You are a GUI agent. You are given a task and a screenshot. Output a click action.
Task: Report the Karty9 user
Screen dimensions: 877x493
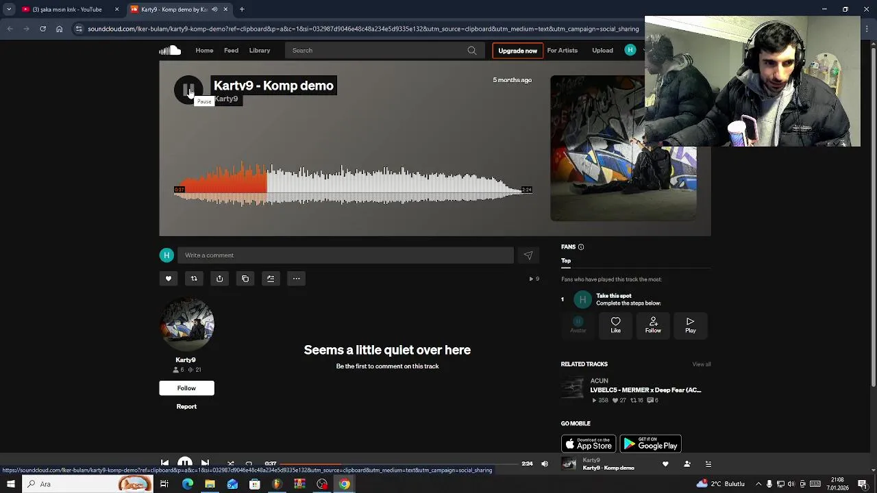tap(186, 407)
